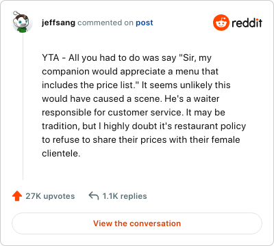The image size is (274, 246).
Task: Click the 'View the conversation' button
Action: coord(137,223)
